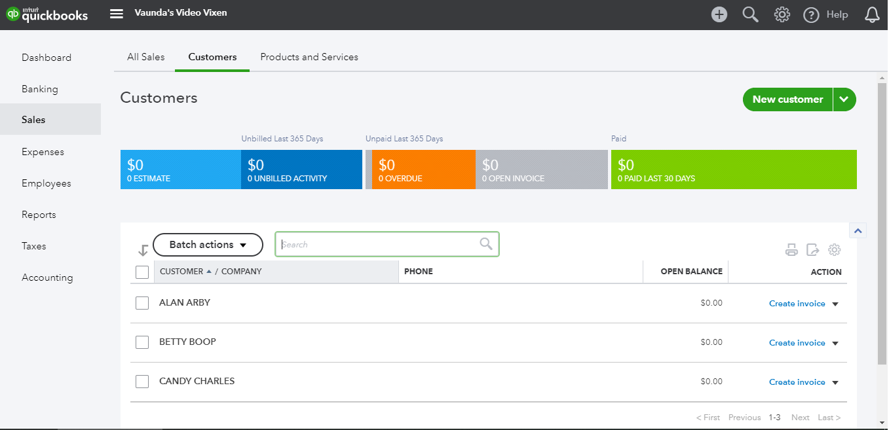
Task: Open the Batch actions dropdown
Action: 208,245
